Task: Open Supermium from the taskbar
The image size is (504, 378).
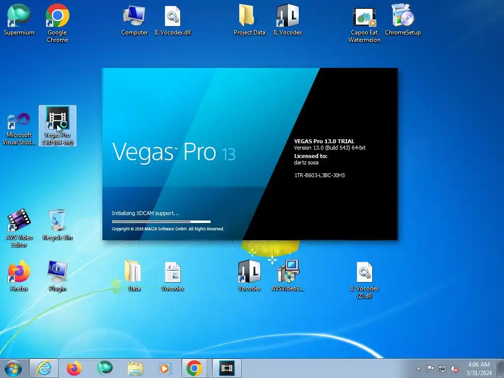Action: [105, 368]
